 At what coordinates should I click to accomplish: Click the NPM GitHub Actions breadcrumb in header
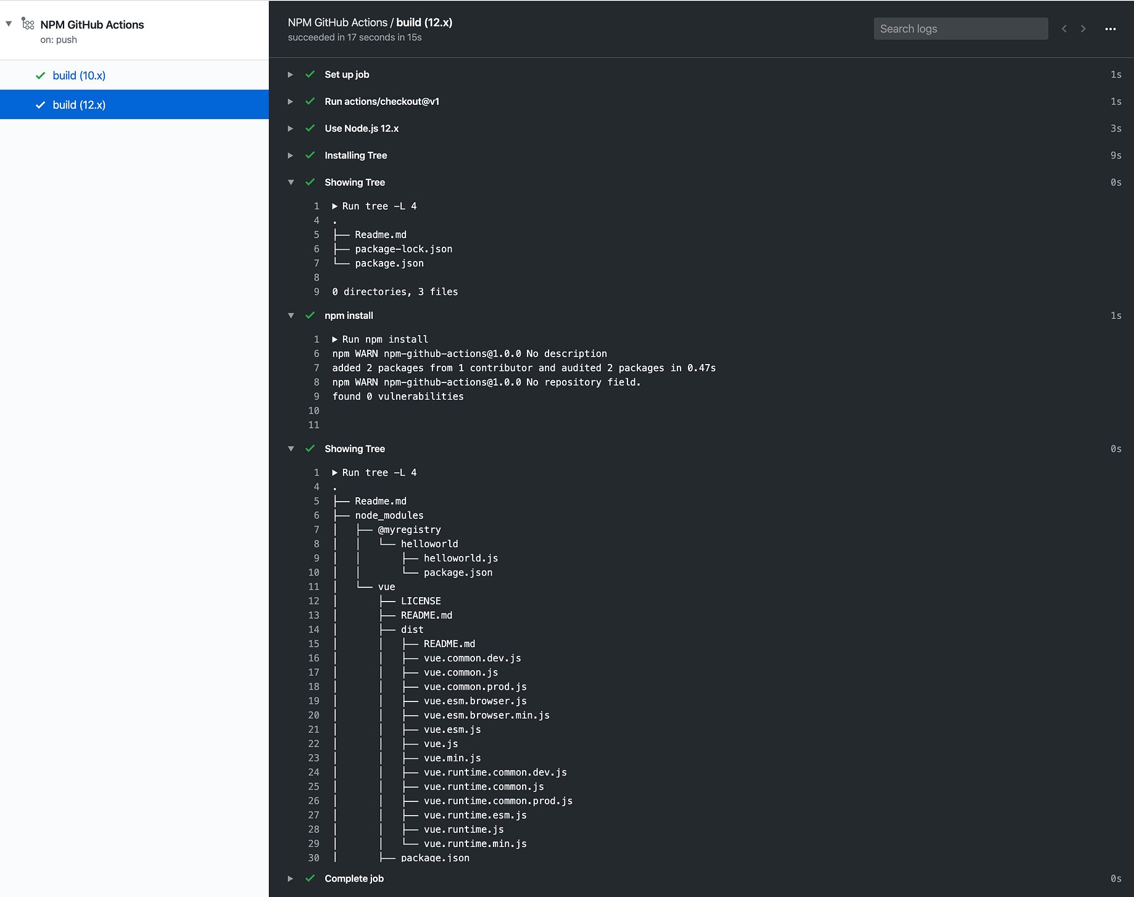coord(337,22)
